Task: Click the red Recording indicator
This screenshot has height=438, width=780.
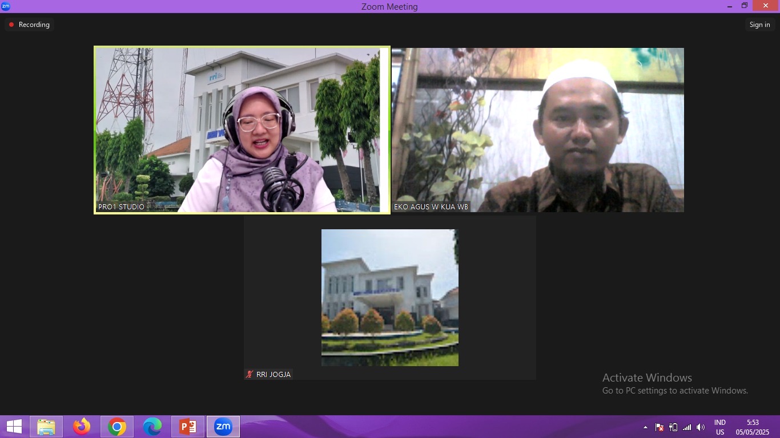Action: (x=30, y=25)
